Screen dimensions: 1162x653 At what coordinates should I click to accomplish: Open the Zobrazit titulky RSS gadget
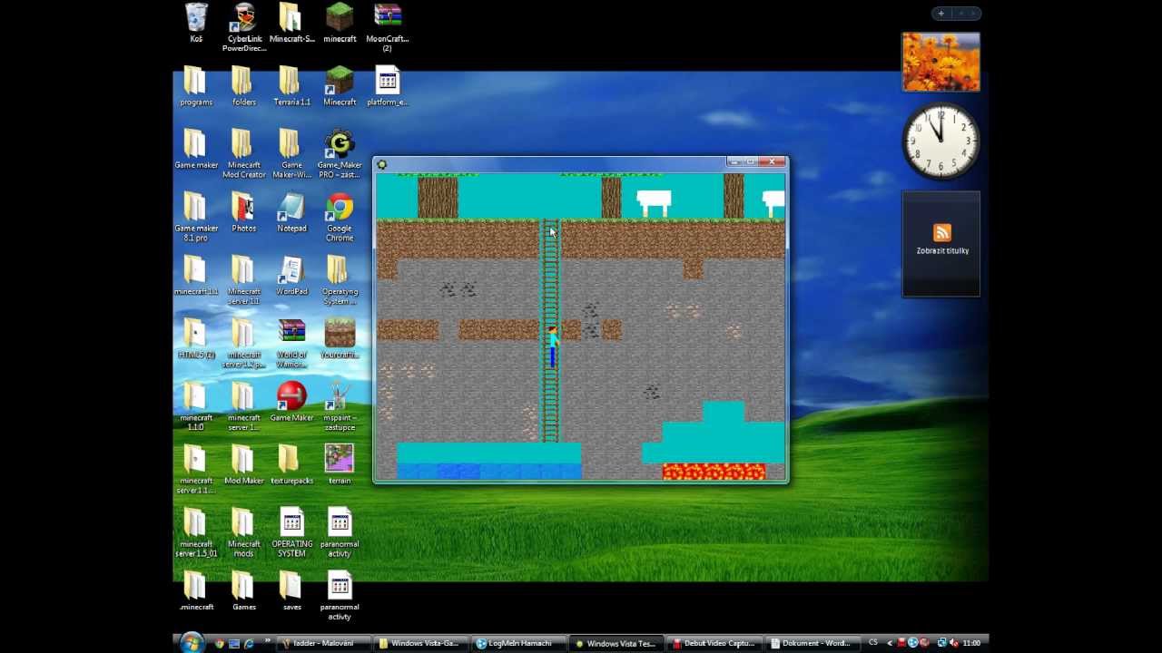[941, 243]
